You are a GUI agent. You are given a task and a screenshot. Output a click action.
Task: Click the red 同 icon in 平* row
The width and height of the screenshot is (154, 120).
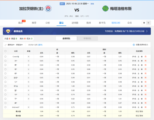145,99
